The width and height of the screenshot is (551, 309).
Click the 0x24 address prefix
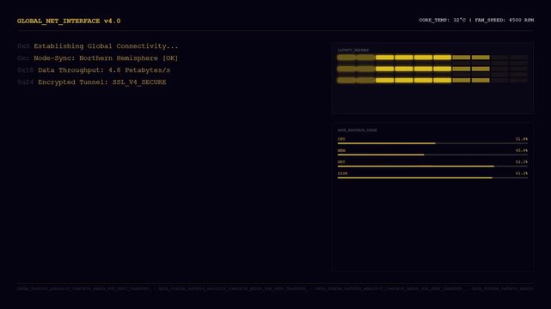click(x=25, y=82)
